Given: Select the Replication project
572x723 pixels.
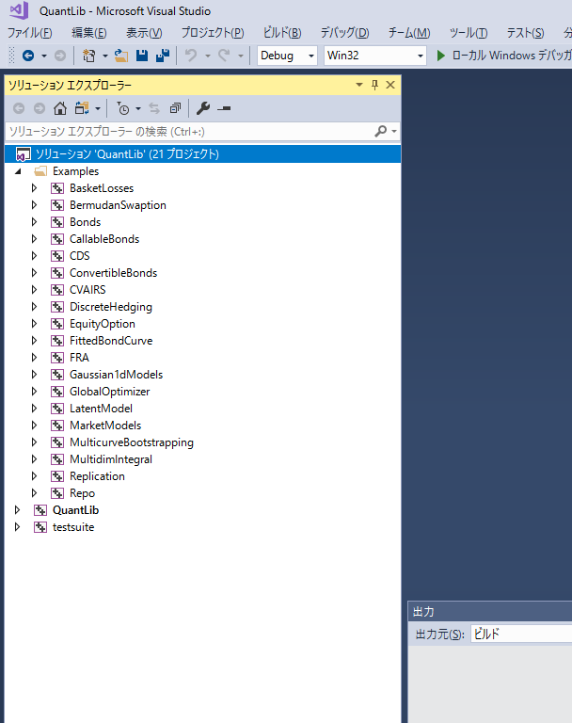Looking at the screenshot, I should 97,476.
